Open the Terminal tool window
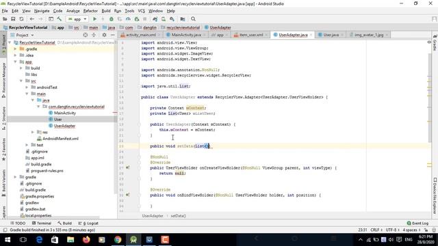 [41, 223]
